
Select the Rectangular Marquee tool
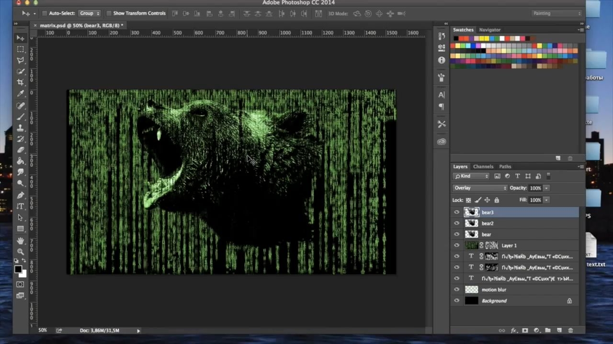20,49
